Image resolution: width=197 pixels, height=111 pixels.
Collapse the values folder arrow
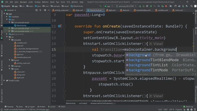click(10, 69)
